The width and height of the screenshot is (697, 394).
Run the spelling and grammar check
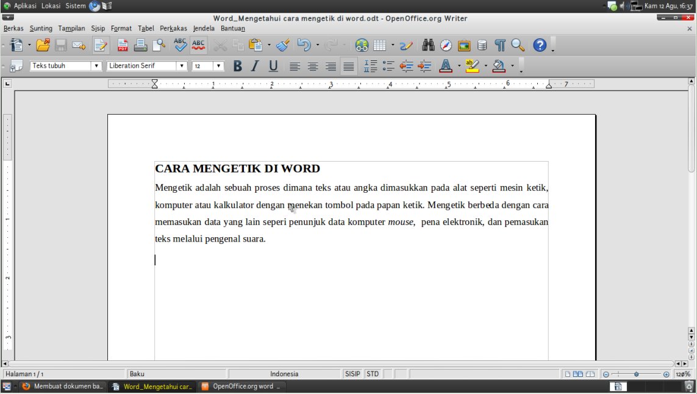click(180, 45)
